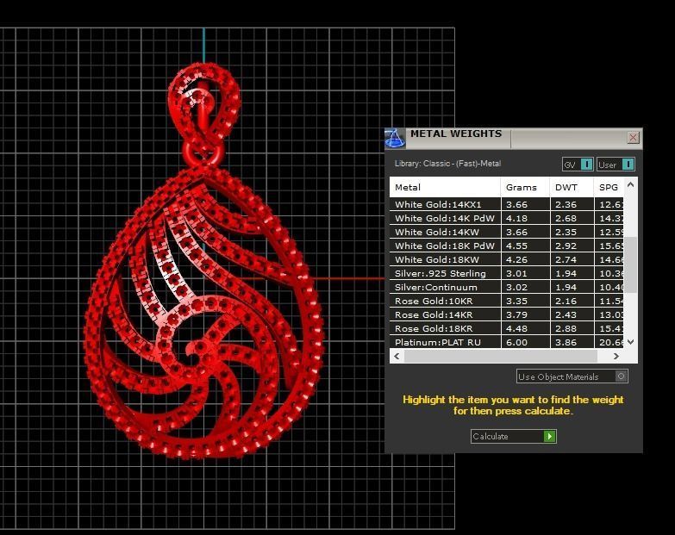Sort by the SPG column header
This screenshot has height=535, width=675.
[x=609, y=187]
